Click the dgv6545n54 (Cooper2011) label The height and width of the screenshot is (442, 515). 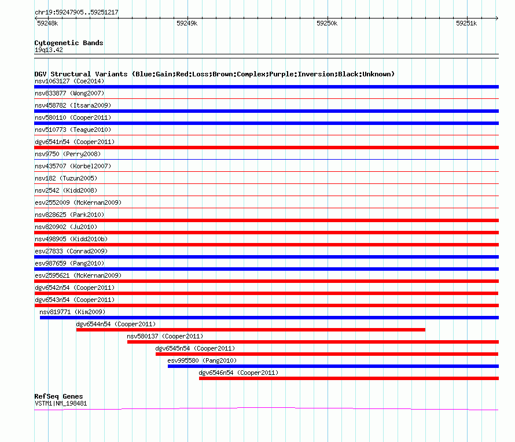tap(195, 348)
